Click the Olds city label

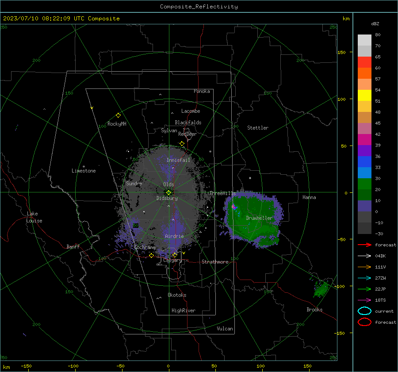[168, 184]
